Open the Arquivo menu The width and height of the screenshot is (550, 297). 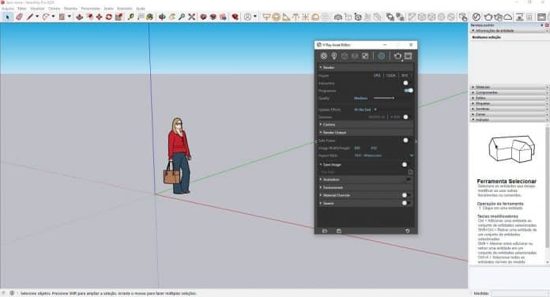pos(8,9)
